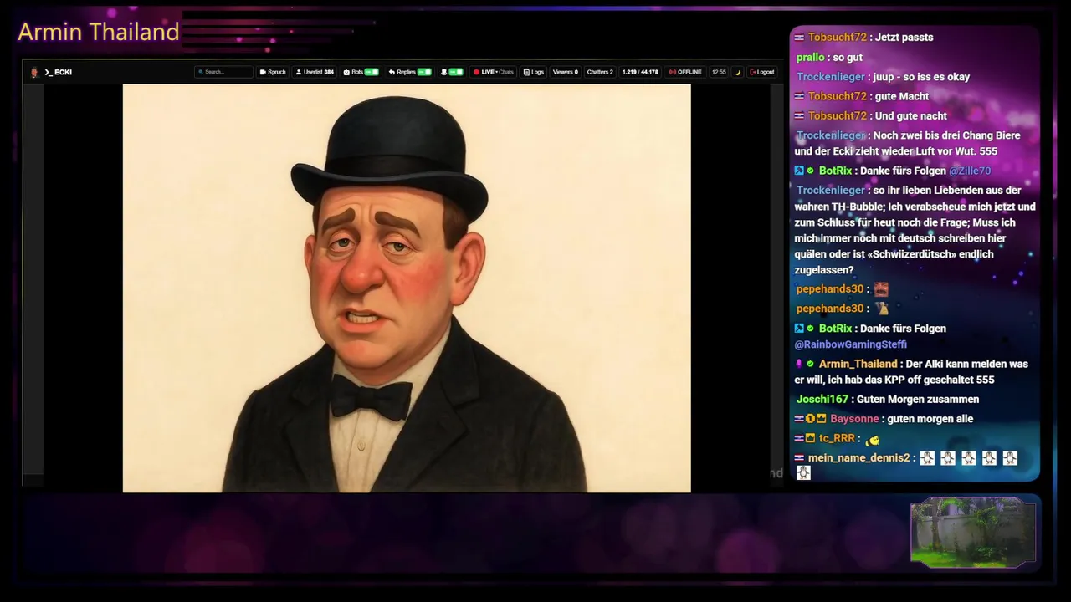1071x602 pixels.
Task: Click the @Zille70 mention
Action: [x=970, y=171]
